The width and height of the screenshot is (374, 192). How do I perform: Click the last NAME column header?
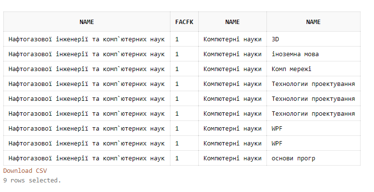pyautogui.click(x=314, y=22)
